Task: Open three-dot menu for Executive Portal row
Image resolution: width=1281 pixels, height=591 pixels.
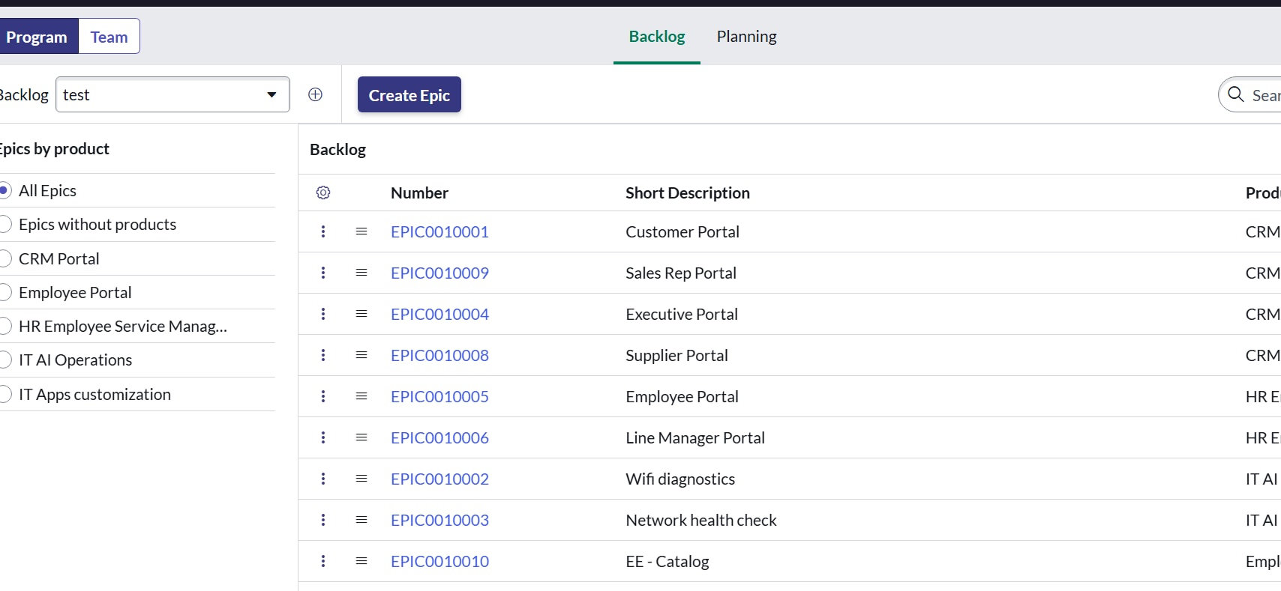Action: click(x=323, y=314)
